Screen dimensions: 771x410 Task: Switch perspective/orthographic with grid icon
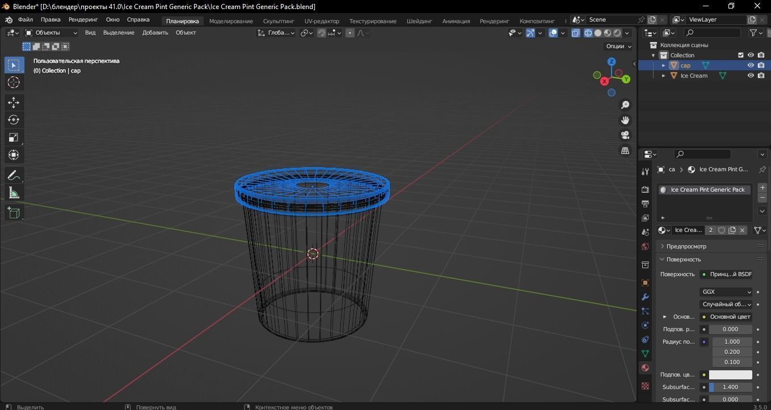coord(625,150)
